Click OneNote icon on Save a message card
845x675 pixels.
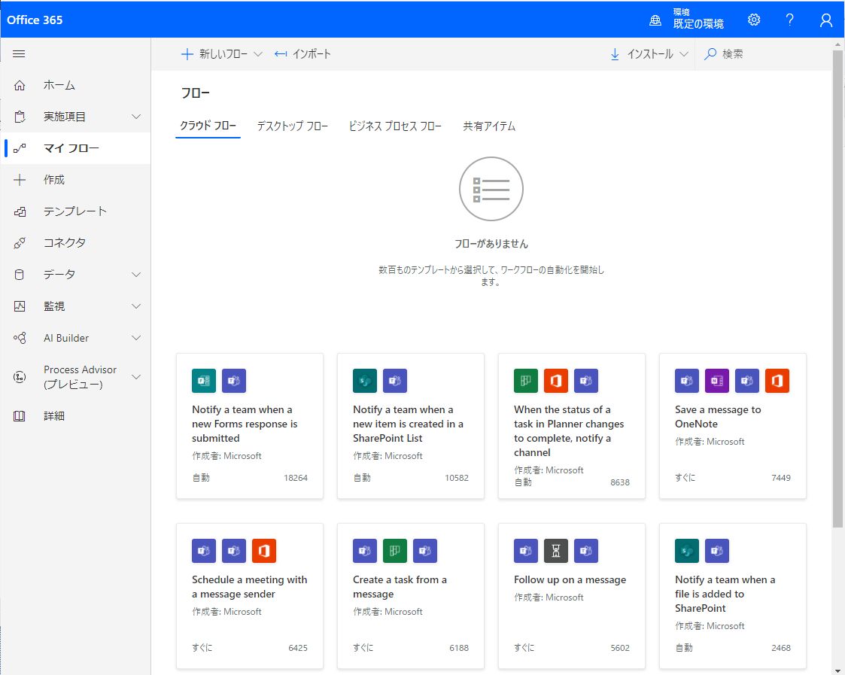click(x=717, y=381)
